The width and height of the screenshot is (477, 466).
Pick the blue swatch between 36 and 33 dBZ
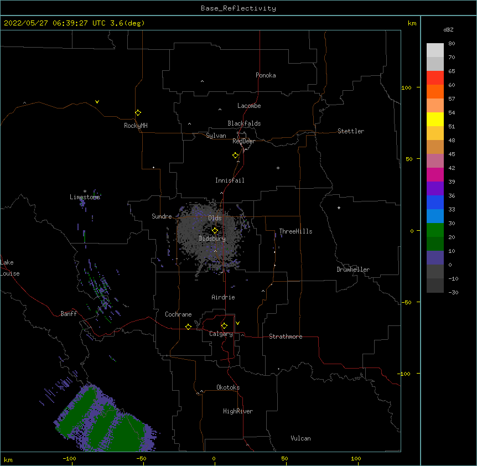click(435, 202)
